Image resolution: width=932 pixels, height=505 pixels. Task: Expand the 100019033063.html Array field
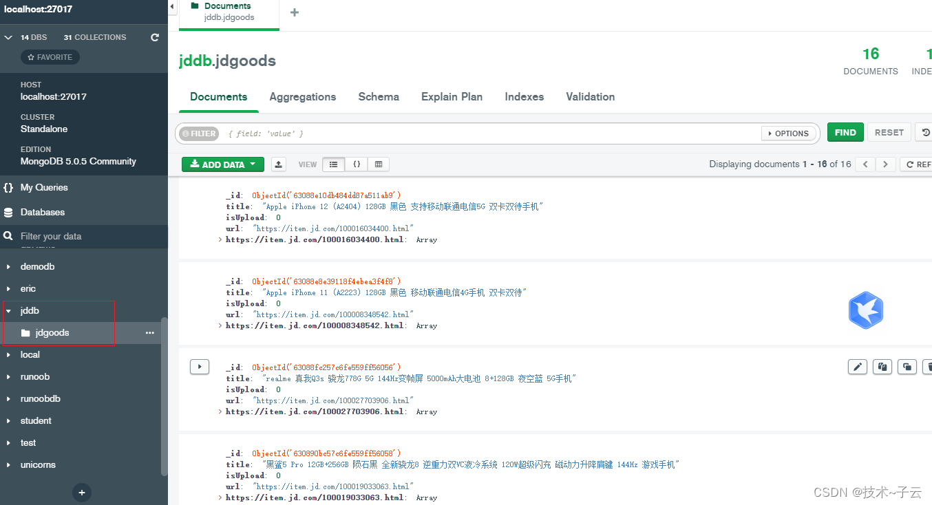220,498
